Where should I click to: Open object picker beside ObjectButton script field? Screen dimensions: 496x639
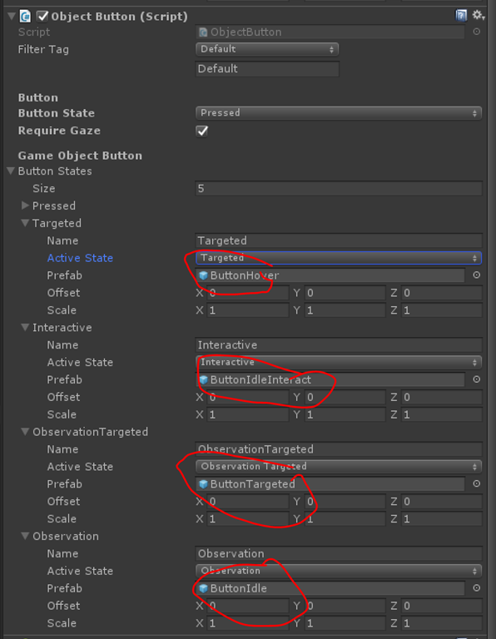pyautogui.click(x=476, y=32)
